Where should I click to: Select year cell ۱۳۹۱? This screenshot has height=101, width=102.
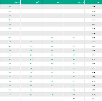coord(93,59)
